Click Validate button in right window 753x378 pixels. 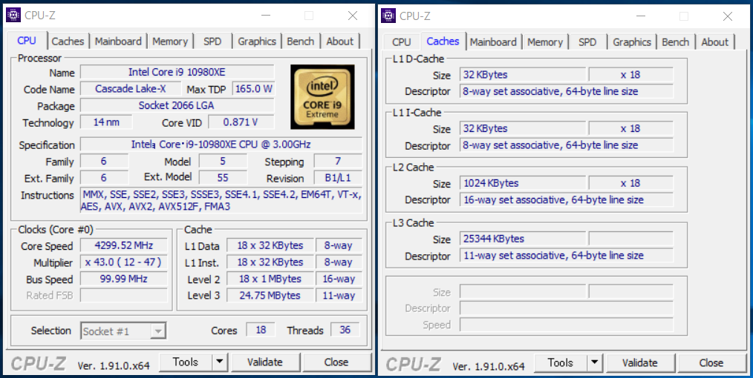640,362
